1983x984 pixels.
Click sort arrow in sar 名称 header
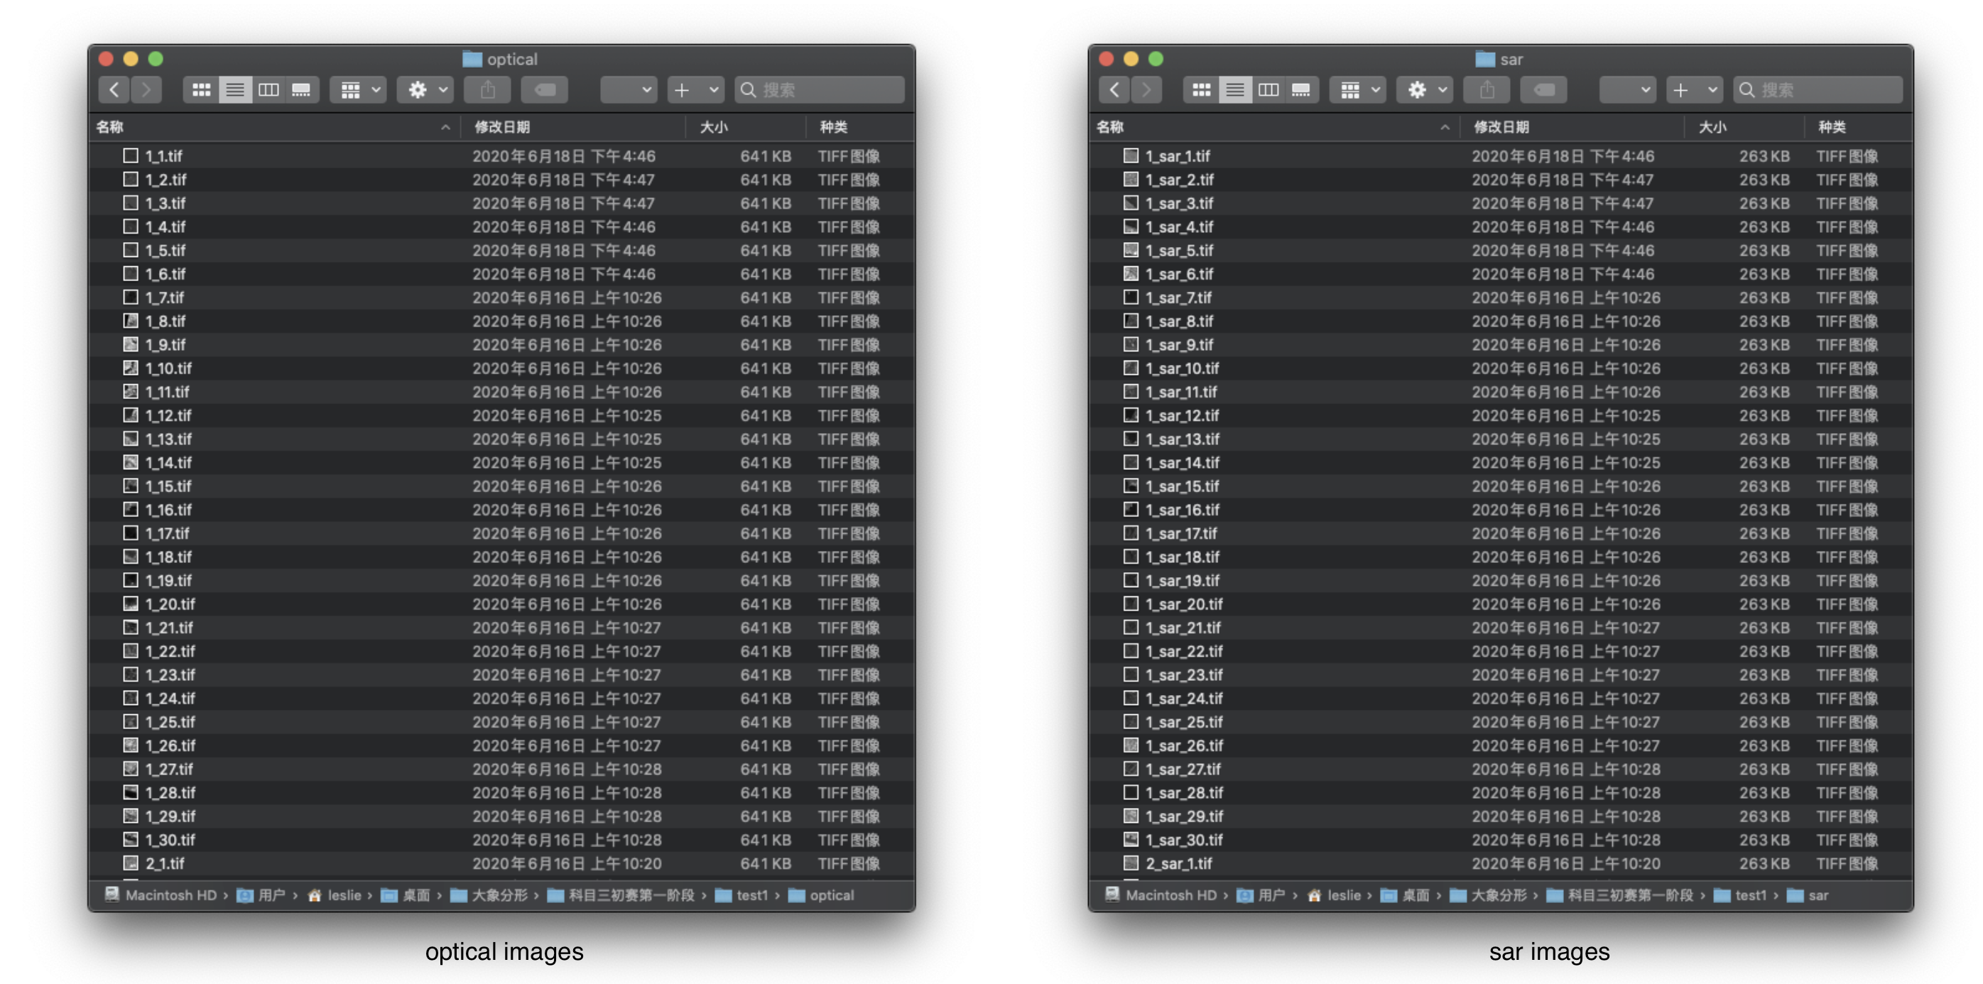click(x=1444, y=127)
